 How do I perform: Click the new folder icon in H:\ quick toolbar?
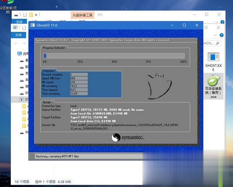tap(31, 14)
